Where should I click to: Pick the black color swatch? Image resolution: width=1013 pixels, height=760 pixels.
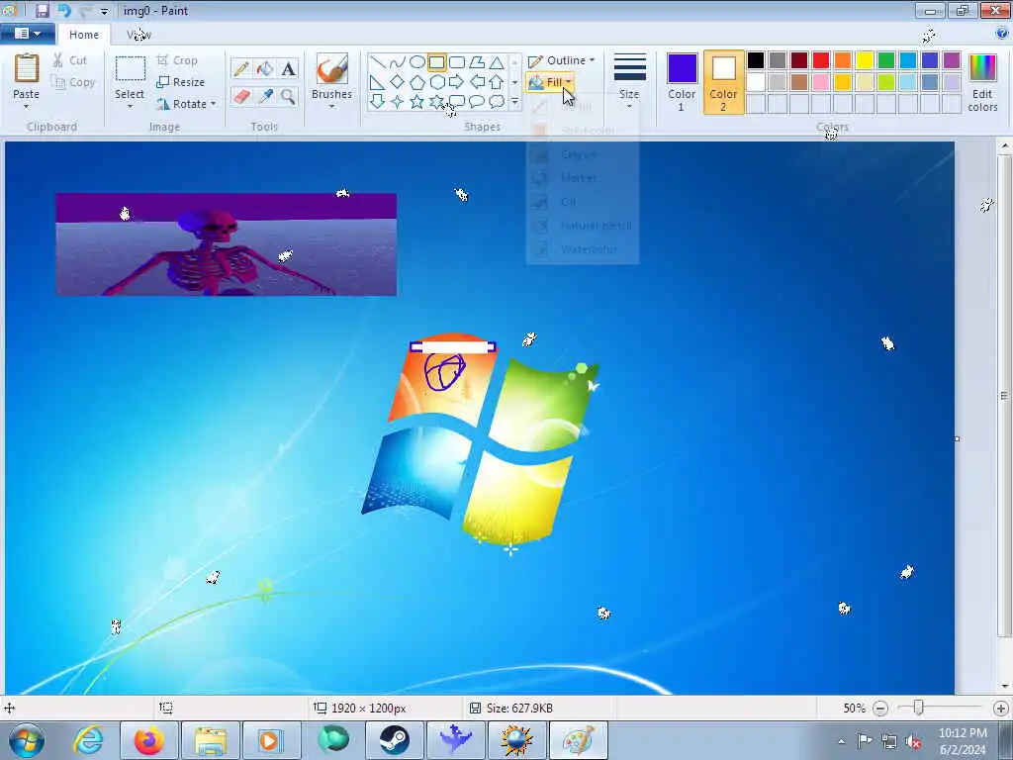(x=756, y=60)
